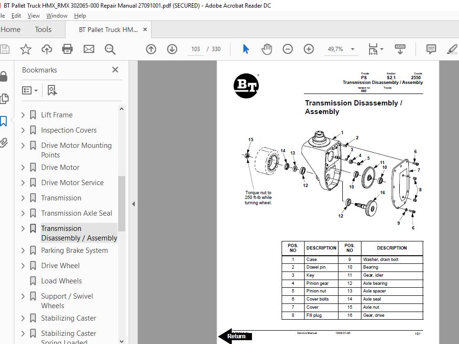Click the fit page scrolling icon
Viewport: 459px width, 344px height.
(x=373, y=49)
